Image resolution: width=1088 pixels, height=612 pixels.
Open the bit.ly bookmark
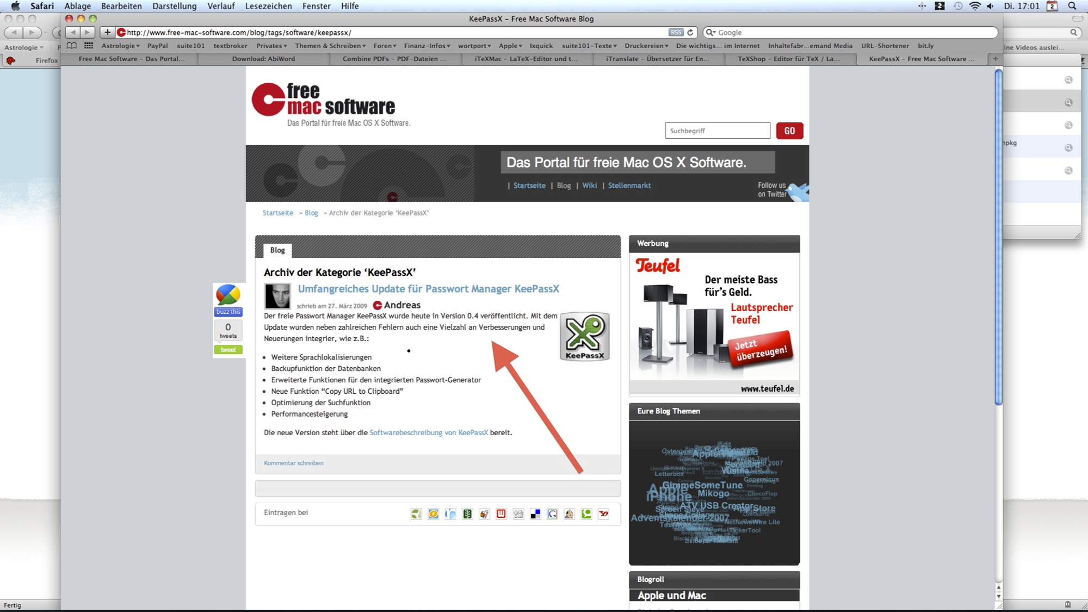pos(925,46)
